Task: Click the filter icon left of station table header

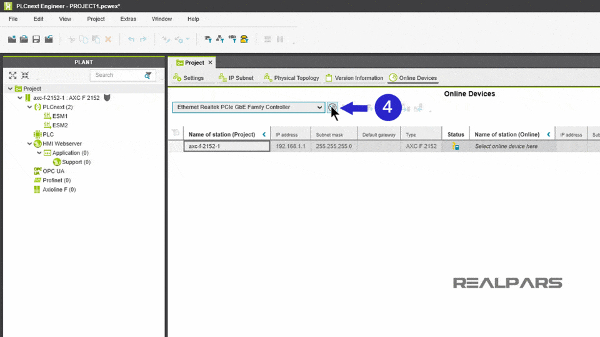Action: click(176, 132)
